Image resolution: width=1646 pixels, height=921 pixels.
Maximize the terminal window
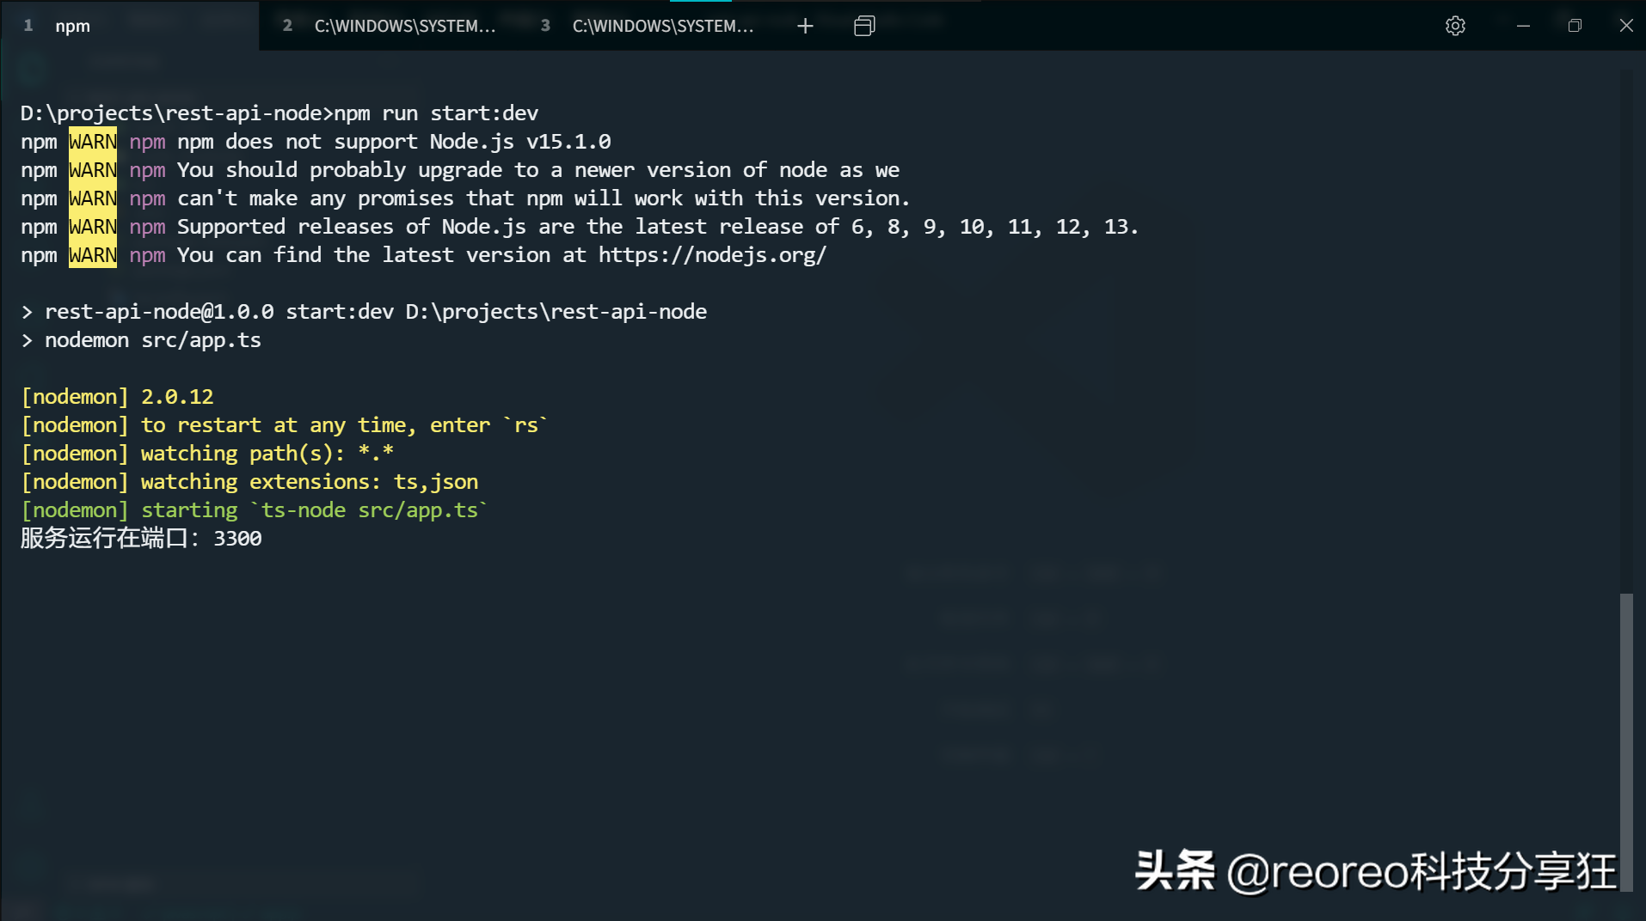pyautogui.click(x=1575, y=26)
